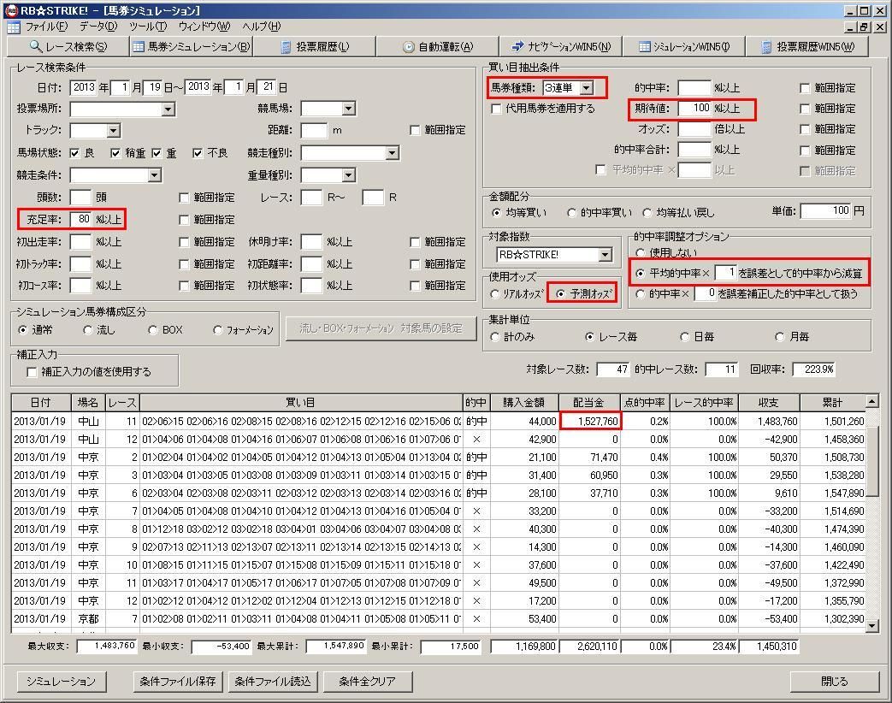Viewport: 892px width, 703px height.
Task: Click payout cell 1,527,760
Action: tap(590, 422)
